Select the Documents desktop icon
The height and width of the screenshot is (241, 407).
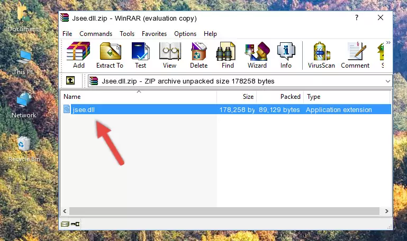click(24, 17)
